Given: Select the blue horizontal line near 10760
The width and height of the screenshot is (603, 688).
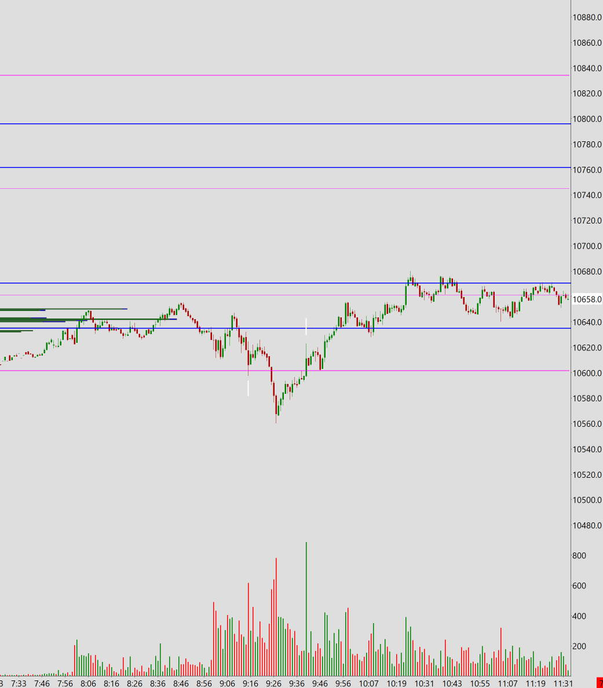Looking at the screenshot, I should click(x=285, y=167).
